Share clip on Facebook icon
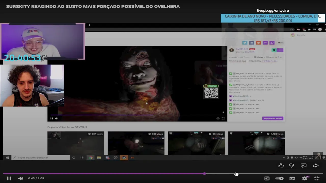The height and width of the screenshot is (183, 326). click(x=251, y=43)
